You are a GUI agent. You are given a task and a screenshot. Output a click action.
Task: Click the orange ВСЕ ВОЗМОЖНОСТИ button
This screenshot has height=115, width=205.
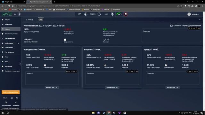point(11,92)
